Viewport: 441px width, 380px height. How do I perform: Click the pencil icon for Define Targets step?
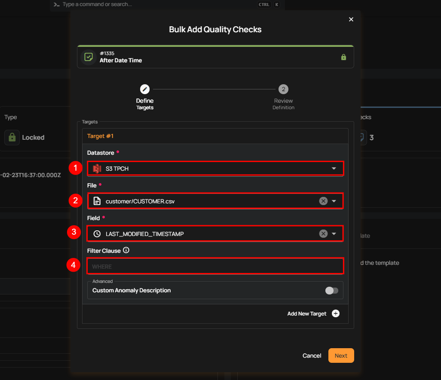point(145,89)
